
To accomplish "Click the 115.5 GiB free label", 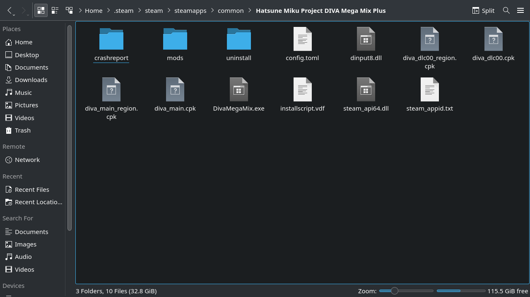I will coord(508,291).
